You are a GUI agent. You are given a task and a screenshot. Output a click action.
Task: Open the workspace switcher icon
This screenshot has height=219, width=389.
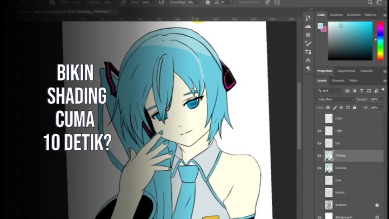(x=379, y=3)
